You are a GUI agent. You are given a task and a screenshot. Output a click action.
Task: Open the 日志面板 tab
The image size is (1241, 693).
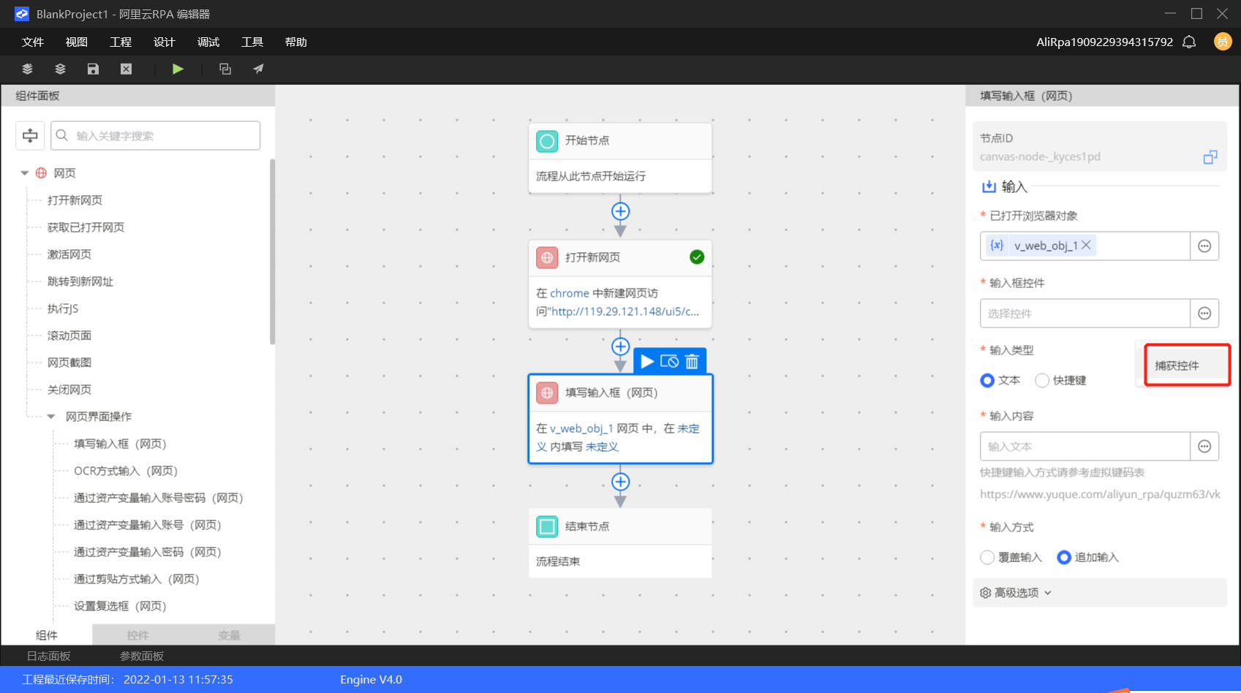(49, 656)
